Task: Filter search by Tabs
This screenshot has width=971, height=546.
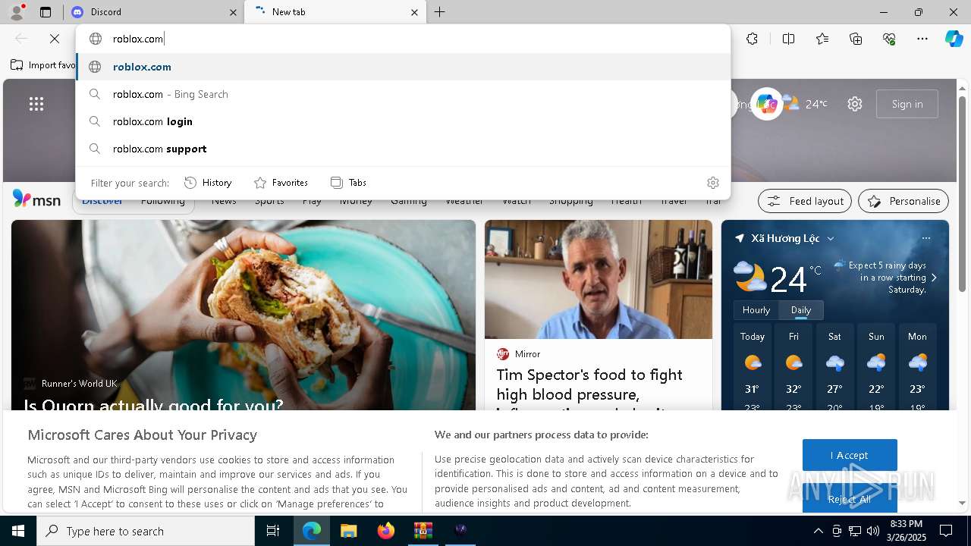Action: (348, 183)
